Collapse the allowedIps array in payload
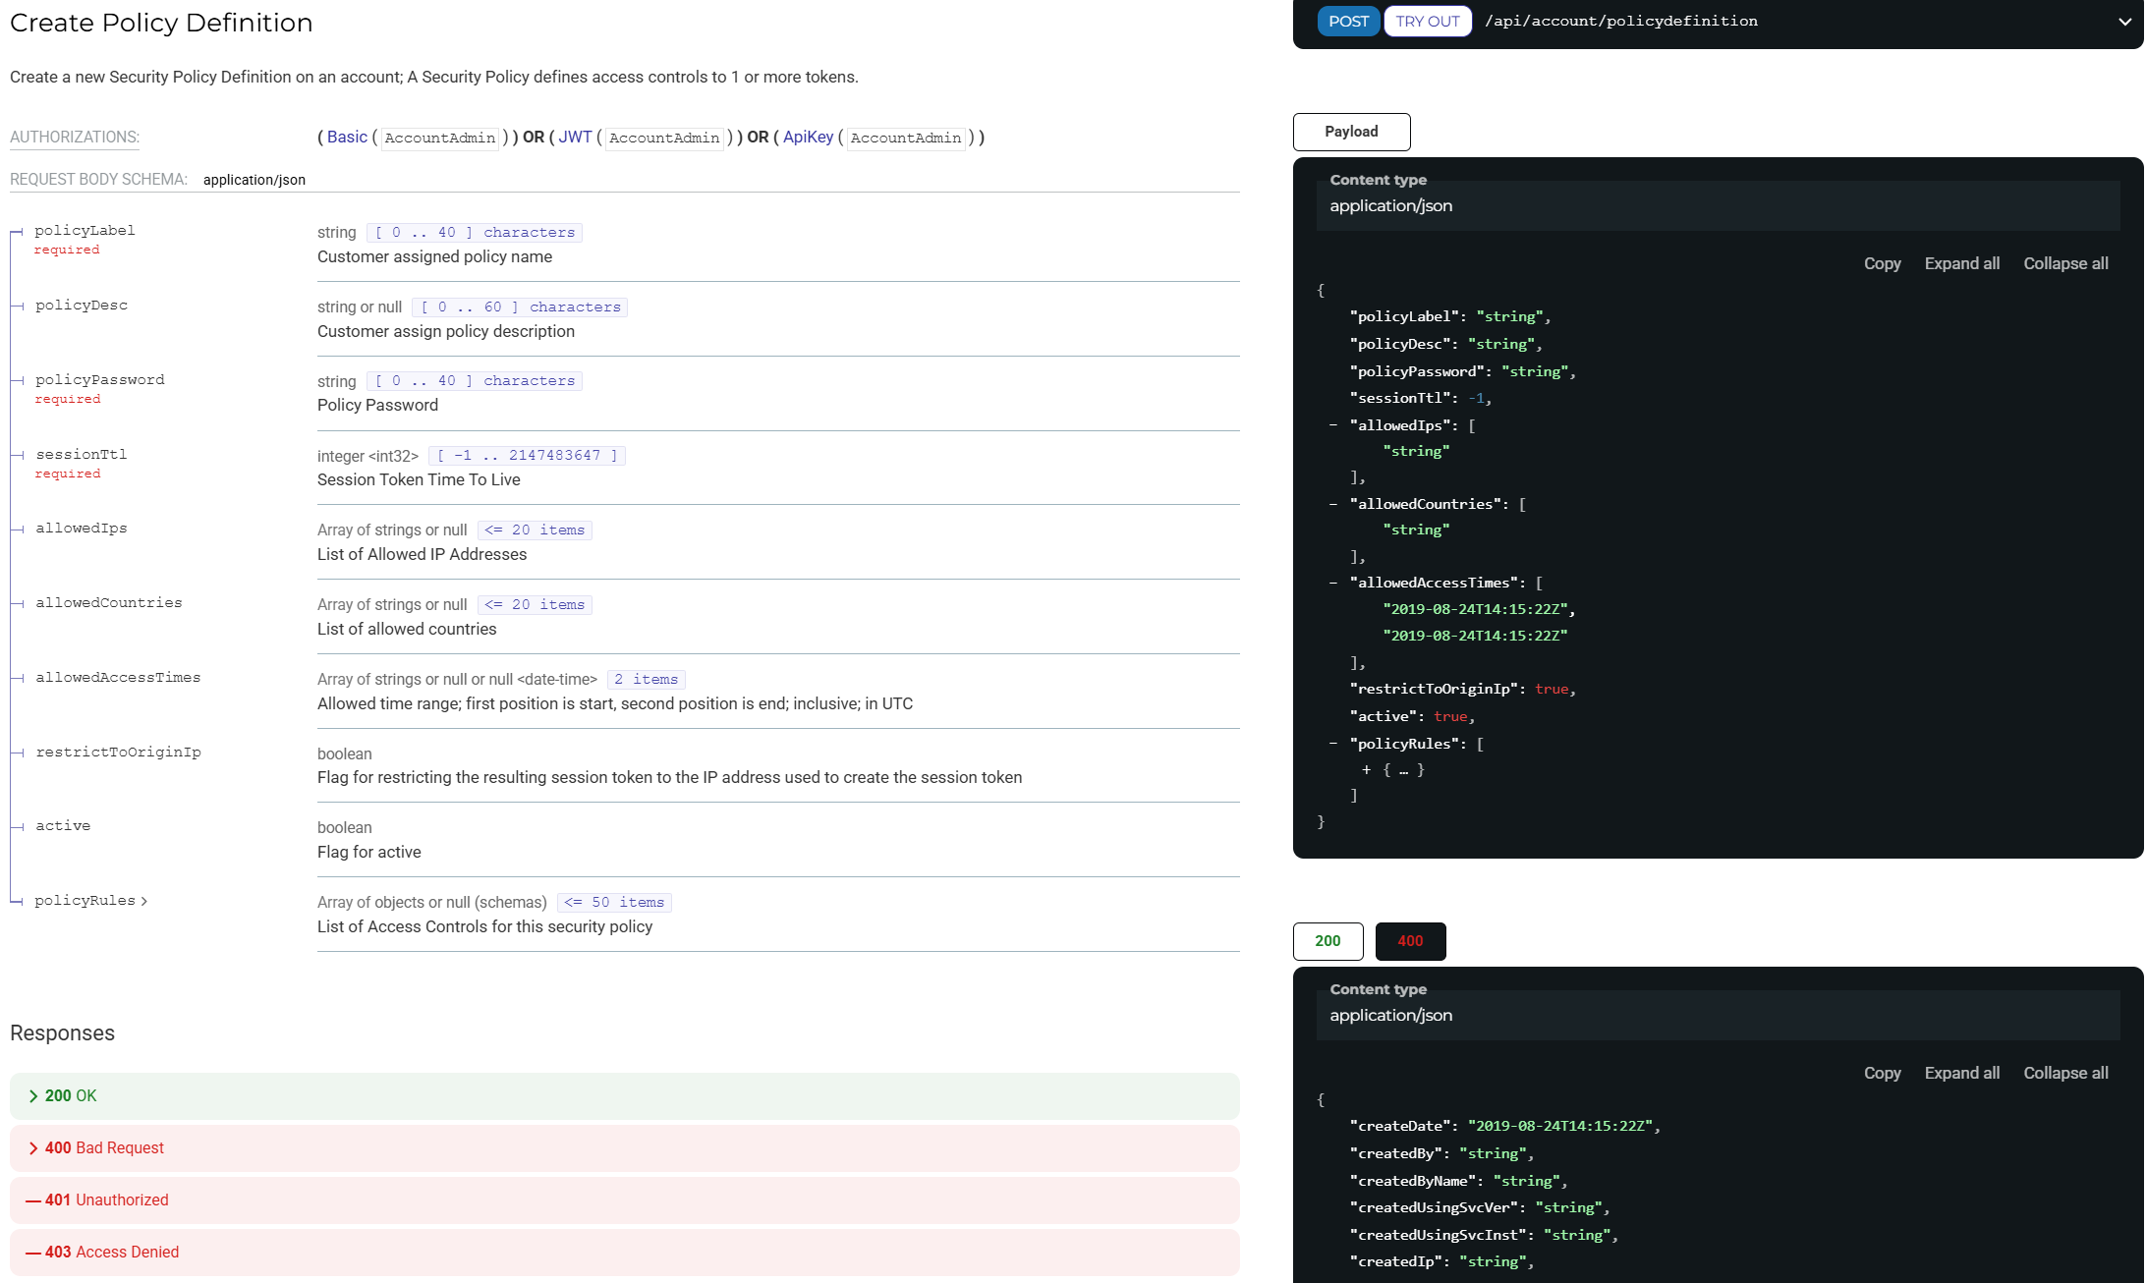 click(x=1333, y=425)
